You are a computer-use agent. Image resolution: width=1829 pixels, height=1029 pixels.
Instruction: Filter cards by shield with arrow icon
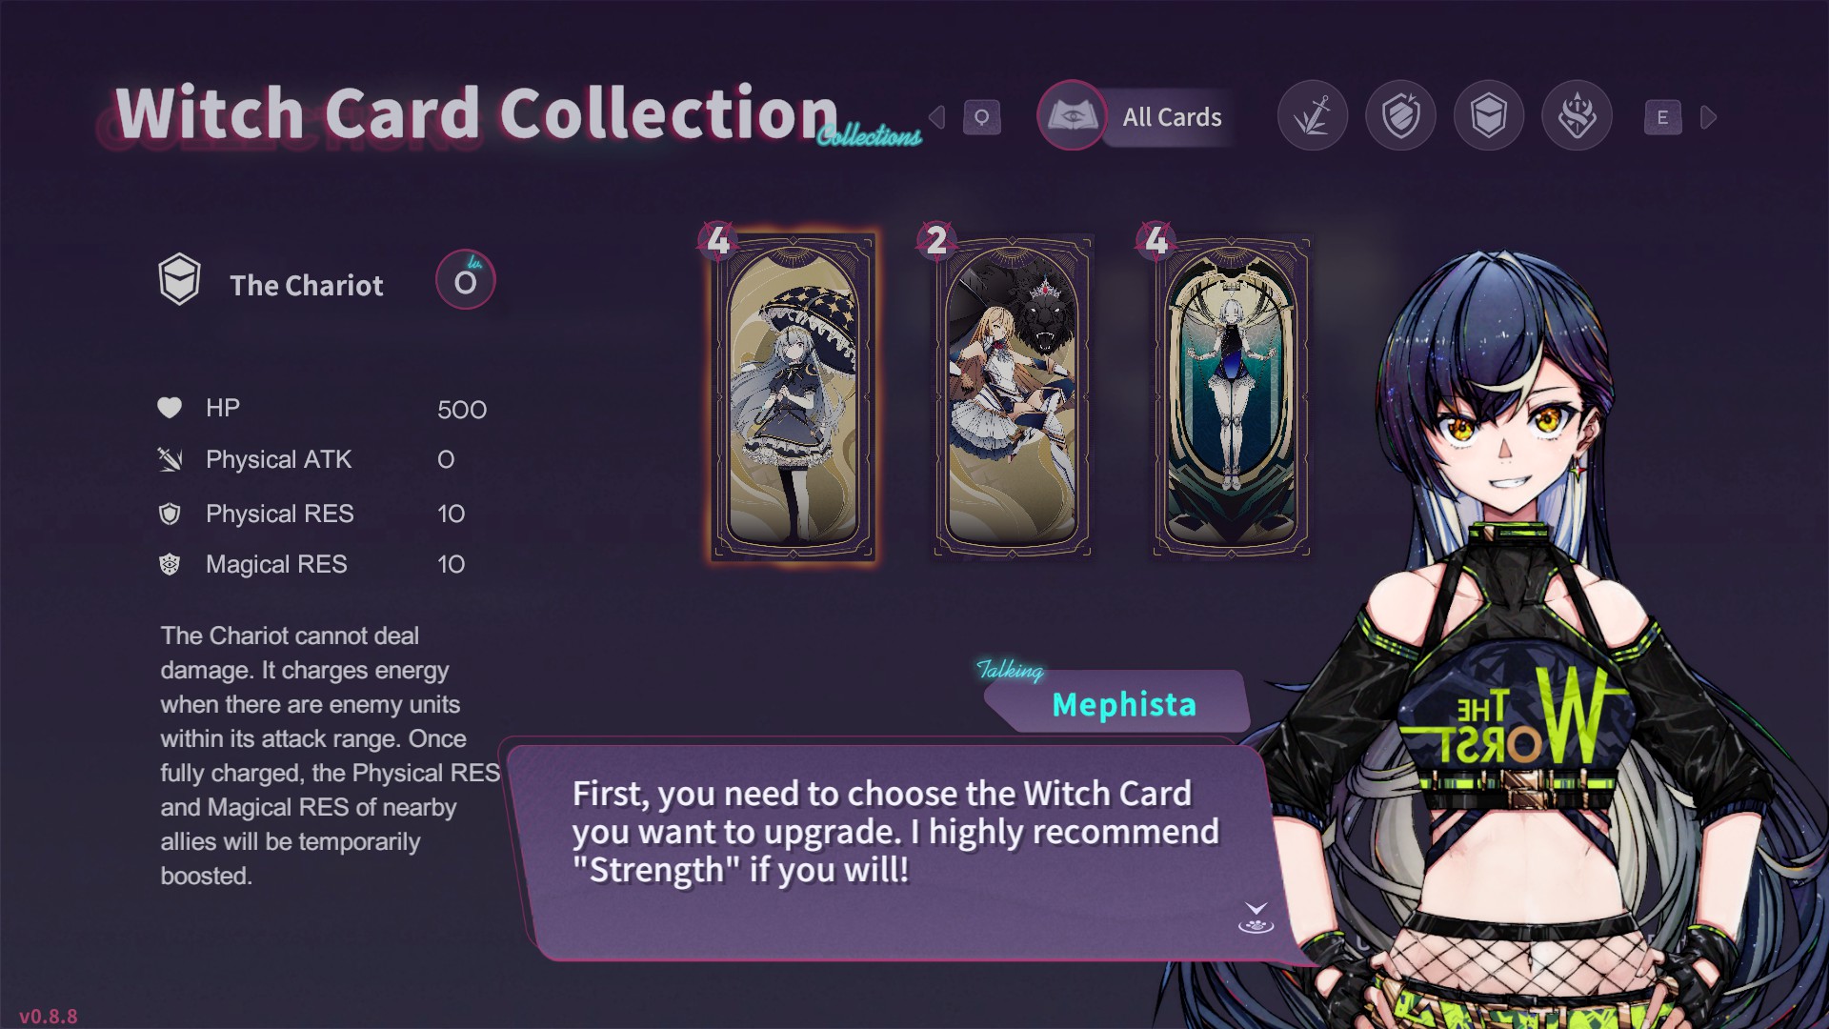(1400, 116)
